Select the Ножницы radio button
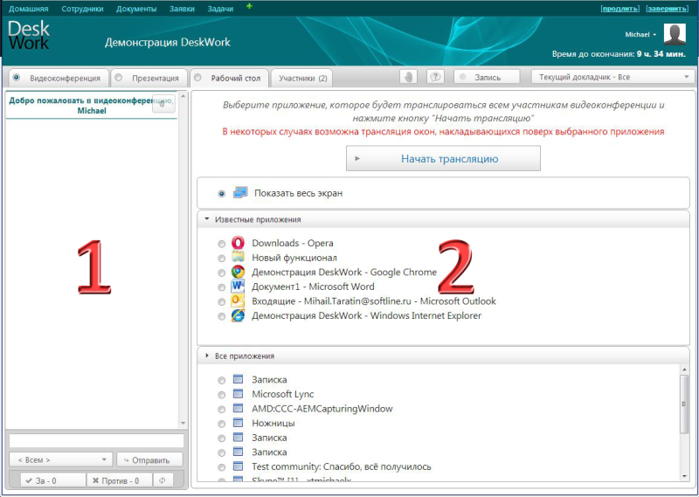 tap(222, 424)
